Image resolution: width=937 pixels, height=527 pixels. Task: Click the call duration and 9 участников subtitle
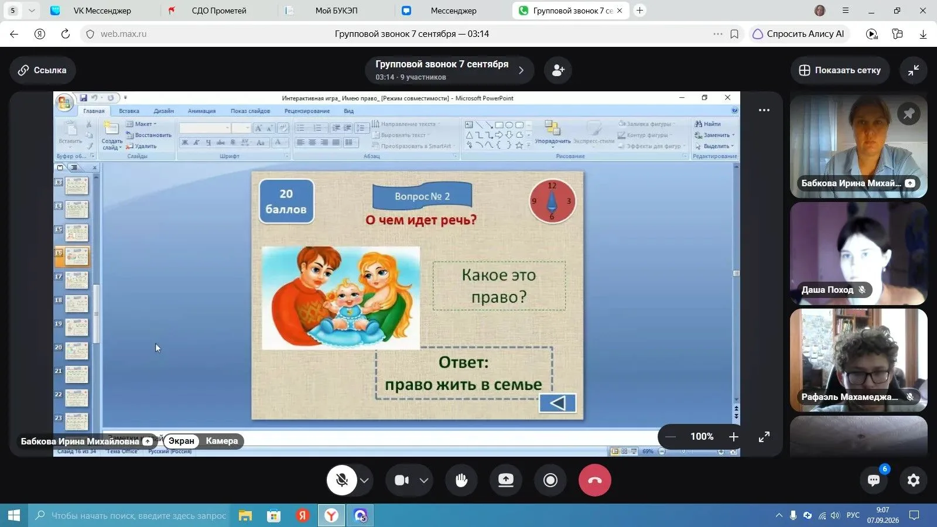tap(411, 77)
